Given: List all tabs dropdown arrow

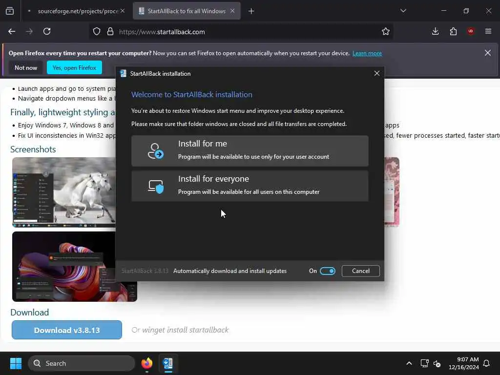Looking at the screenshot, I should [403, 11].
